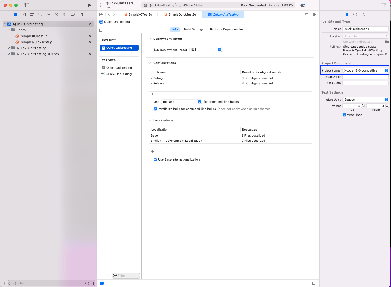Toggle the inspectors panel
The height and width of the screenshot is (287, 391).
tap(383, 5)
